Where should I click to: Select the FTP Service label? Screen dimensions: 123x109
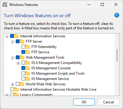[x=40, y=52]
